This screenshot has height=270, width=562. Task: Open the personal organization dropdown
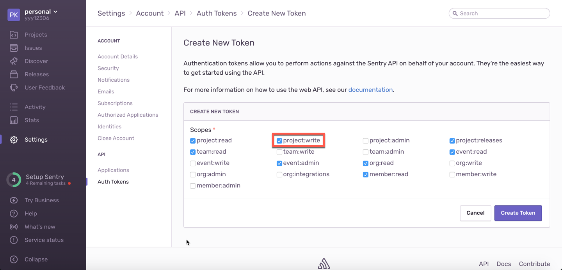point(41,12)
